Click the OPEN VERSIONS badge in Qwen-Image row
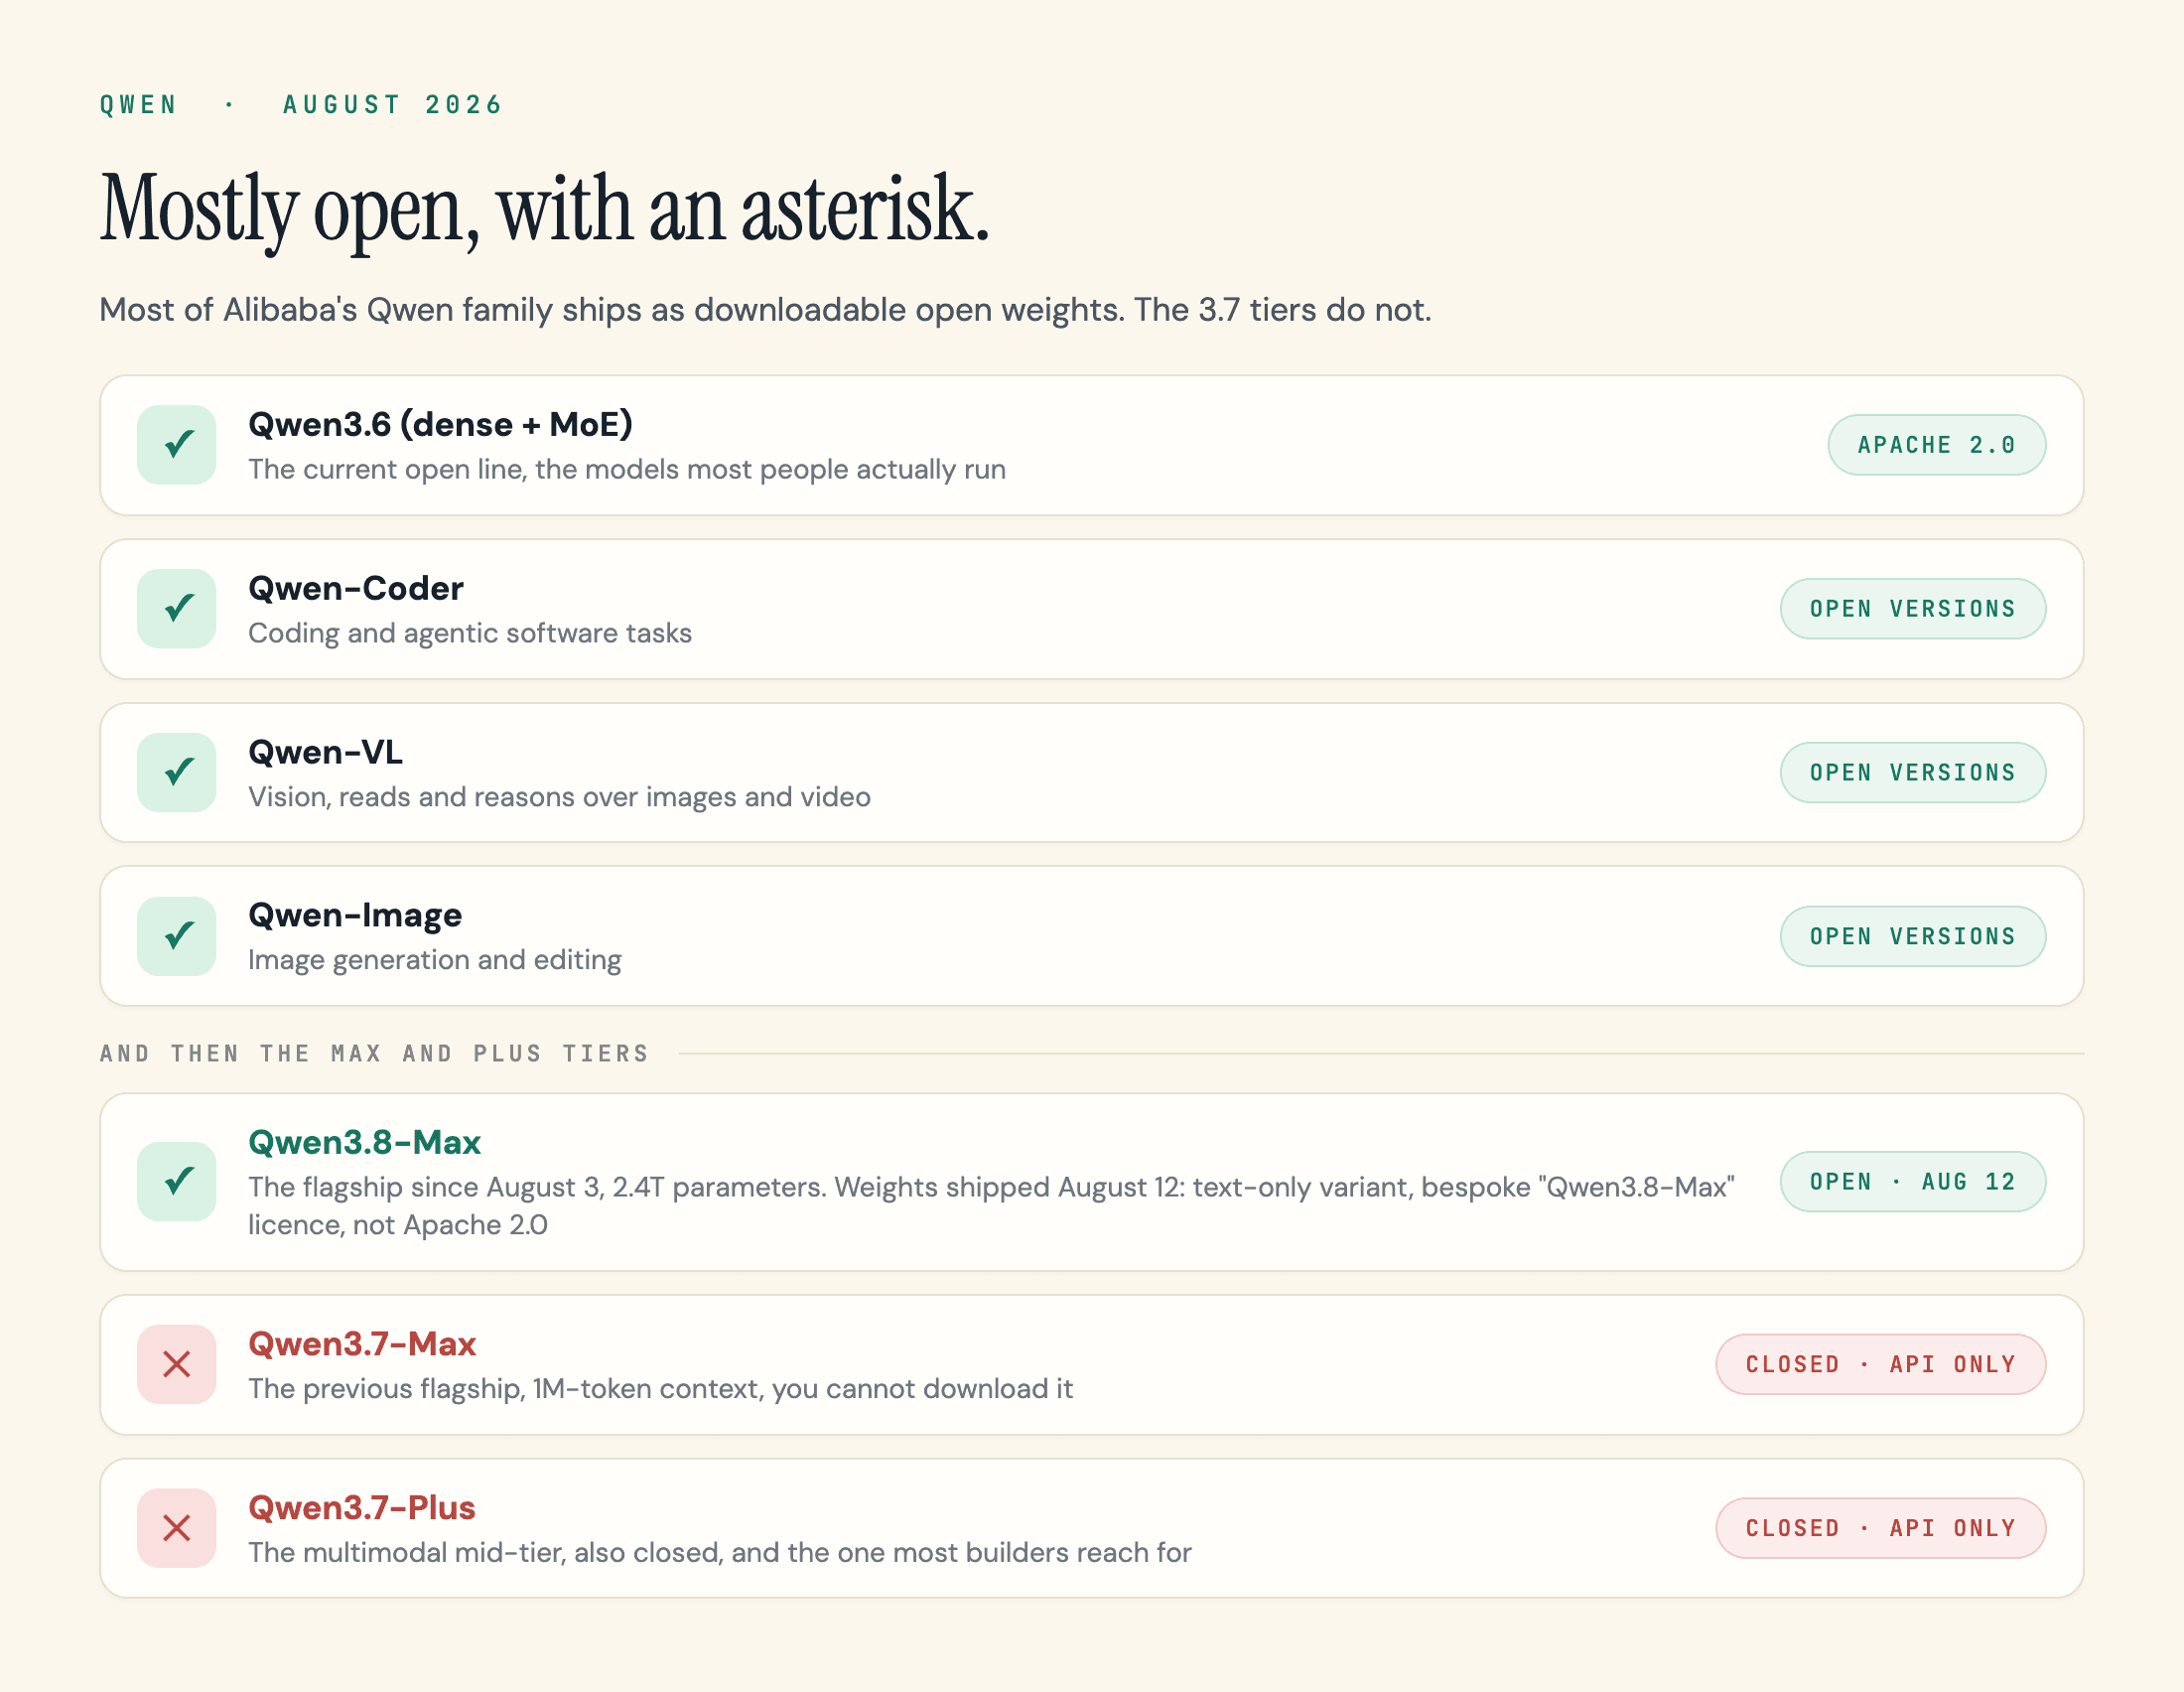 (1912, 936)
